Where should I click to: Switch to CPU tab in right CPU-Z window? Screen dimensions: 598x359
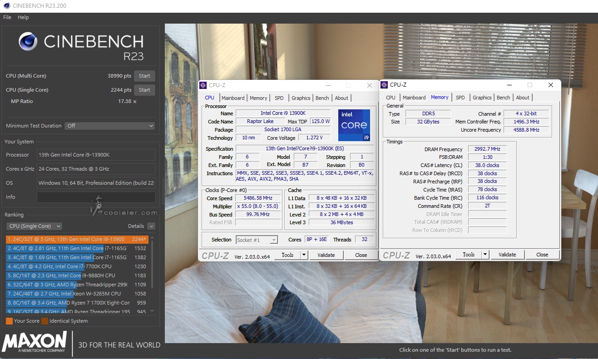click(x=390, y=98)
